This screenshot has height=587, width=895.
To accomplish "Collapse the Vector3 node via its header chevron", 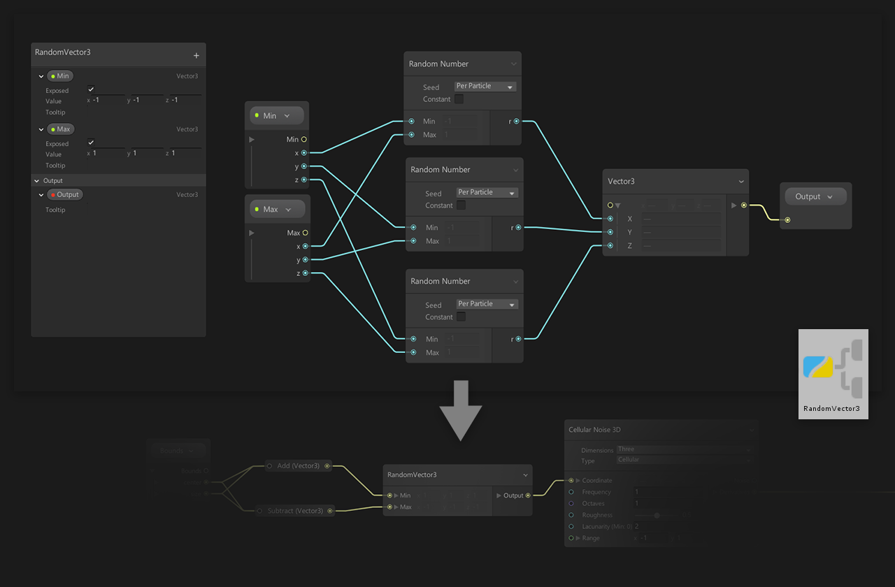I will (x=741, y=181).
